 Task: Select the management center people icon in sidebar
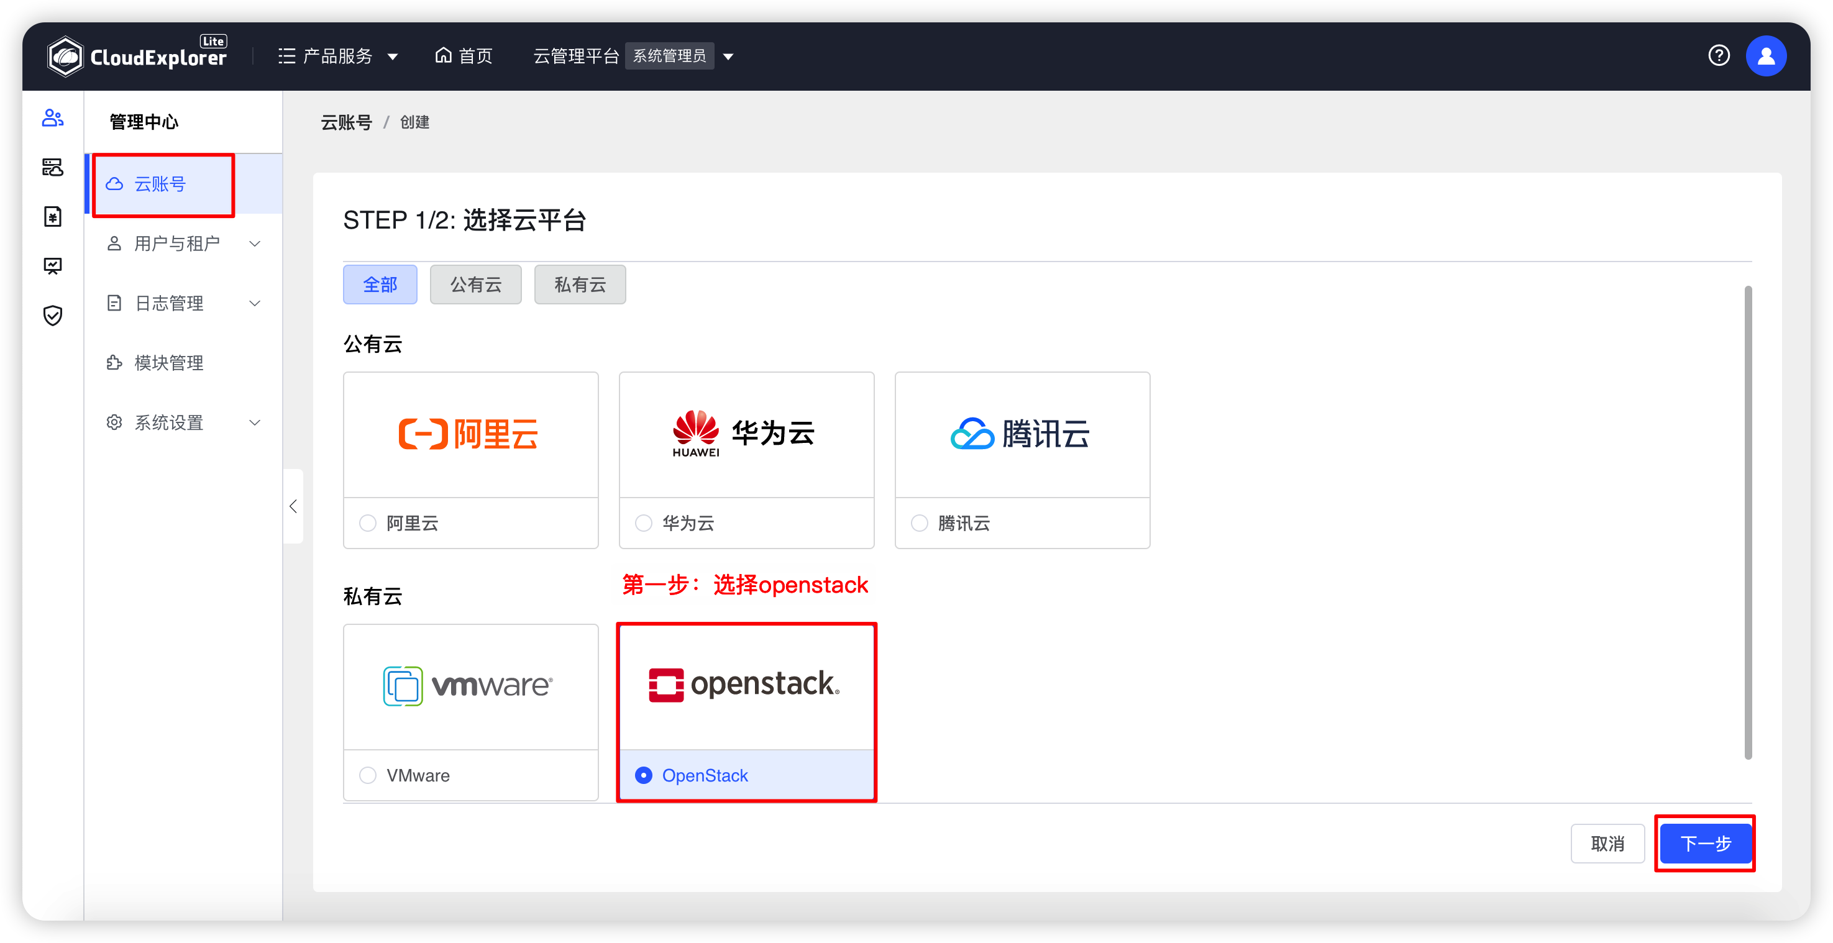tap(53, 117)
